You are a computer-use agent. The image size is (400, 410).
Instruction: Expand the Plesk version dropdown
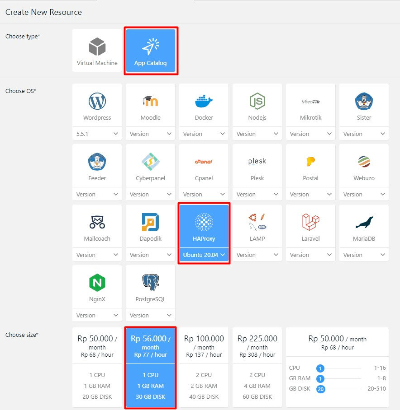coord(257,194)
